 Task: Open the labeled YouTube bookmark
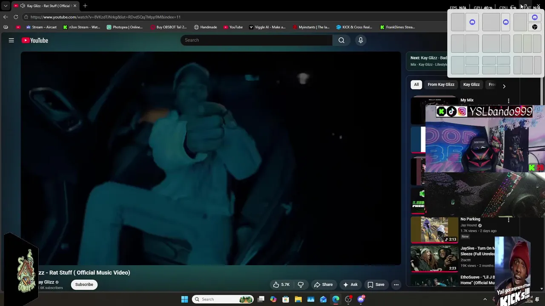[x=233, y=27]
